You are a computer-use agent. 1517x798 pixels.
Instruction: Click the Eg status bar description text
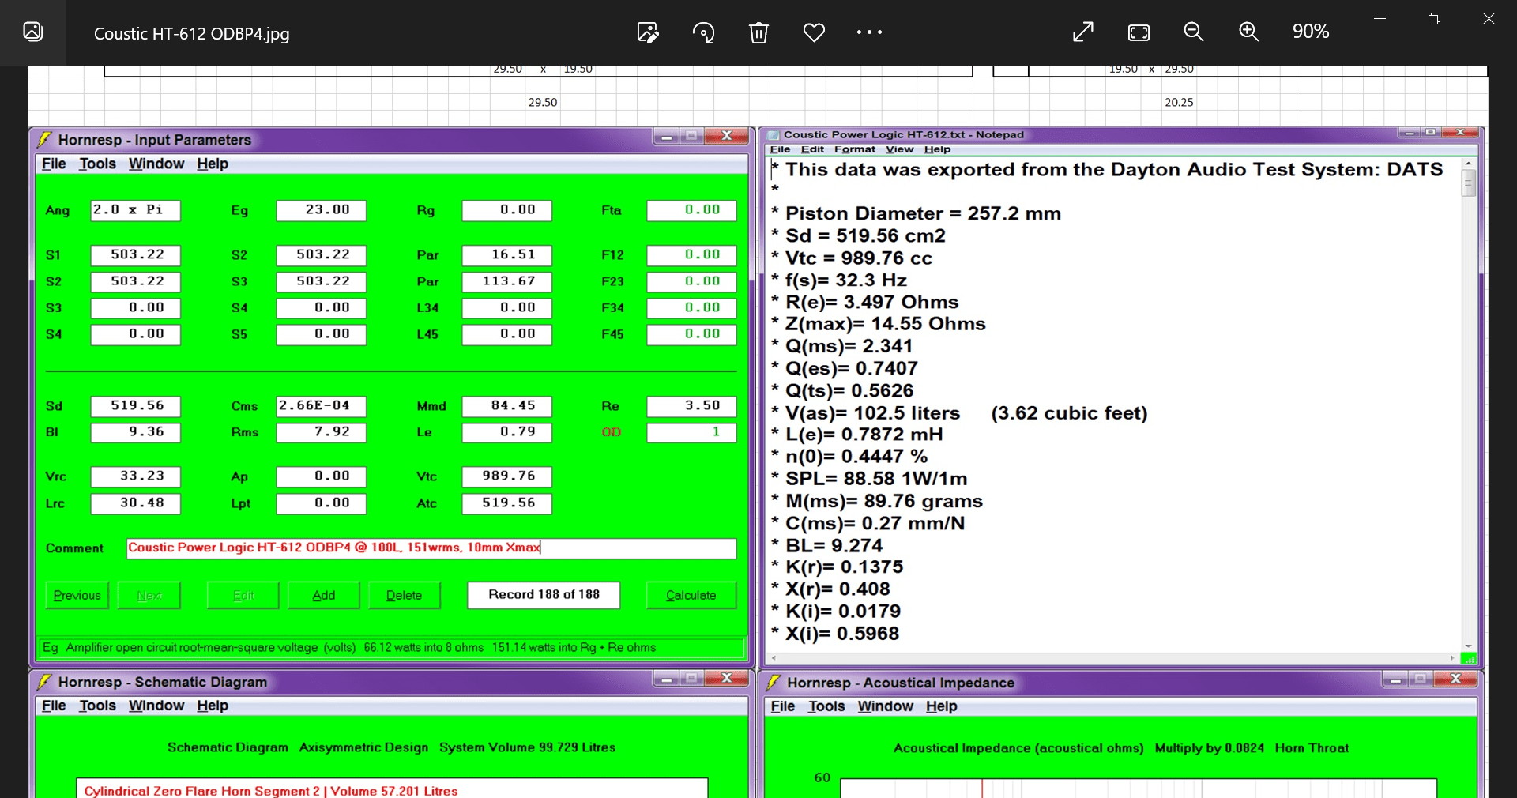349,648
